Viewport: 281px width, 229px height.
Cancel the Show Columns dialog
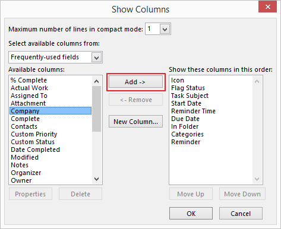pyautogui.click(x=241, y=214)
